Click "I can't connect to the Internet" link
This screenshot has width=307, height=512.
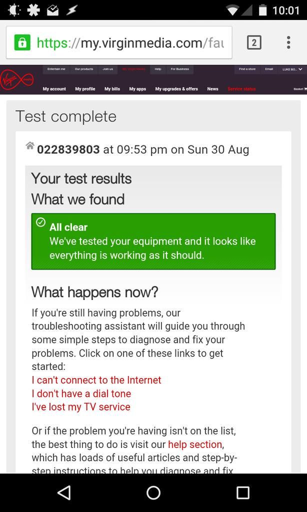click(x=96, y=380)
